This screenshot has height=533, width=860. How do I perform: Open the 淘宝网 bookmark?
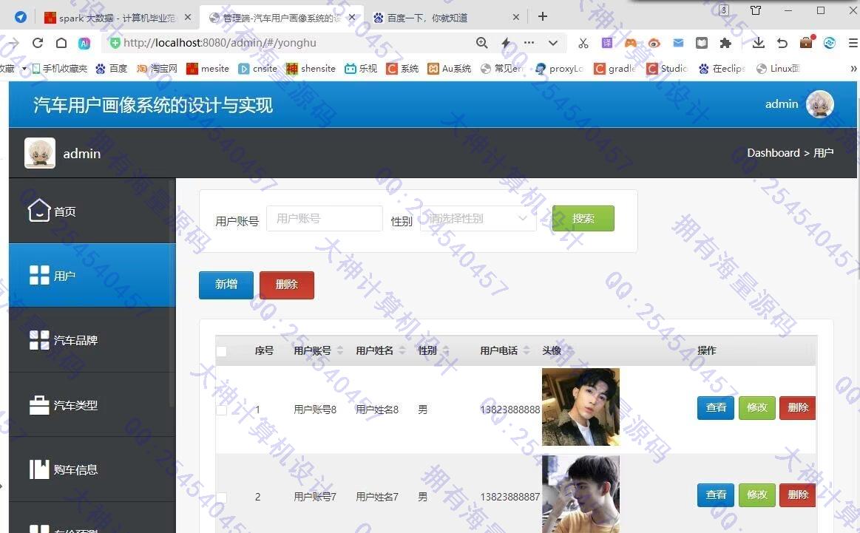click(157, 69)
